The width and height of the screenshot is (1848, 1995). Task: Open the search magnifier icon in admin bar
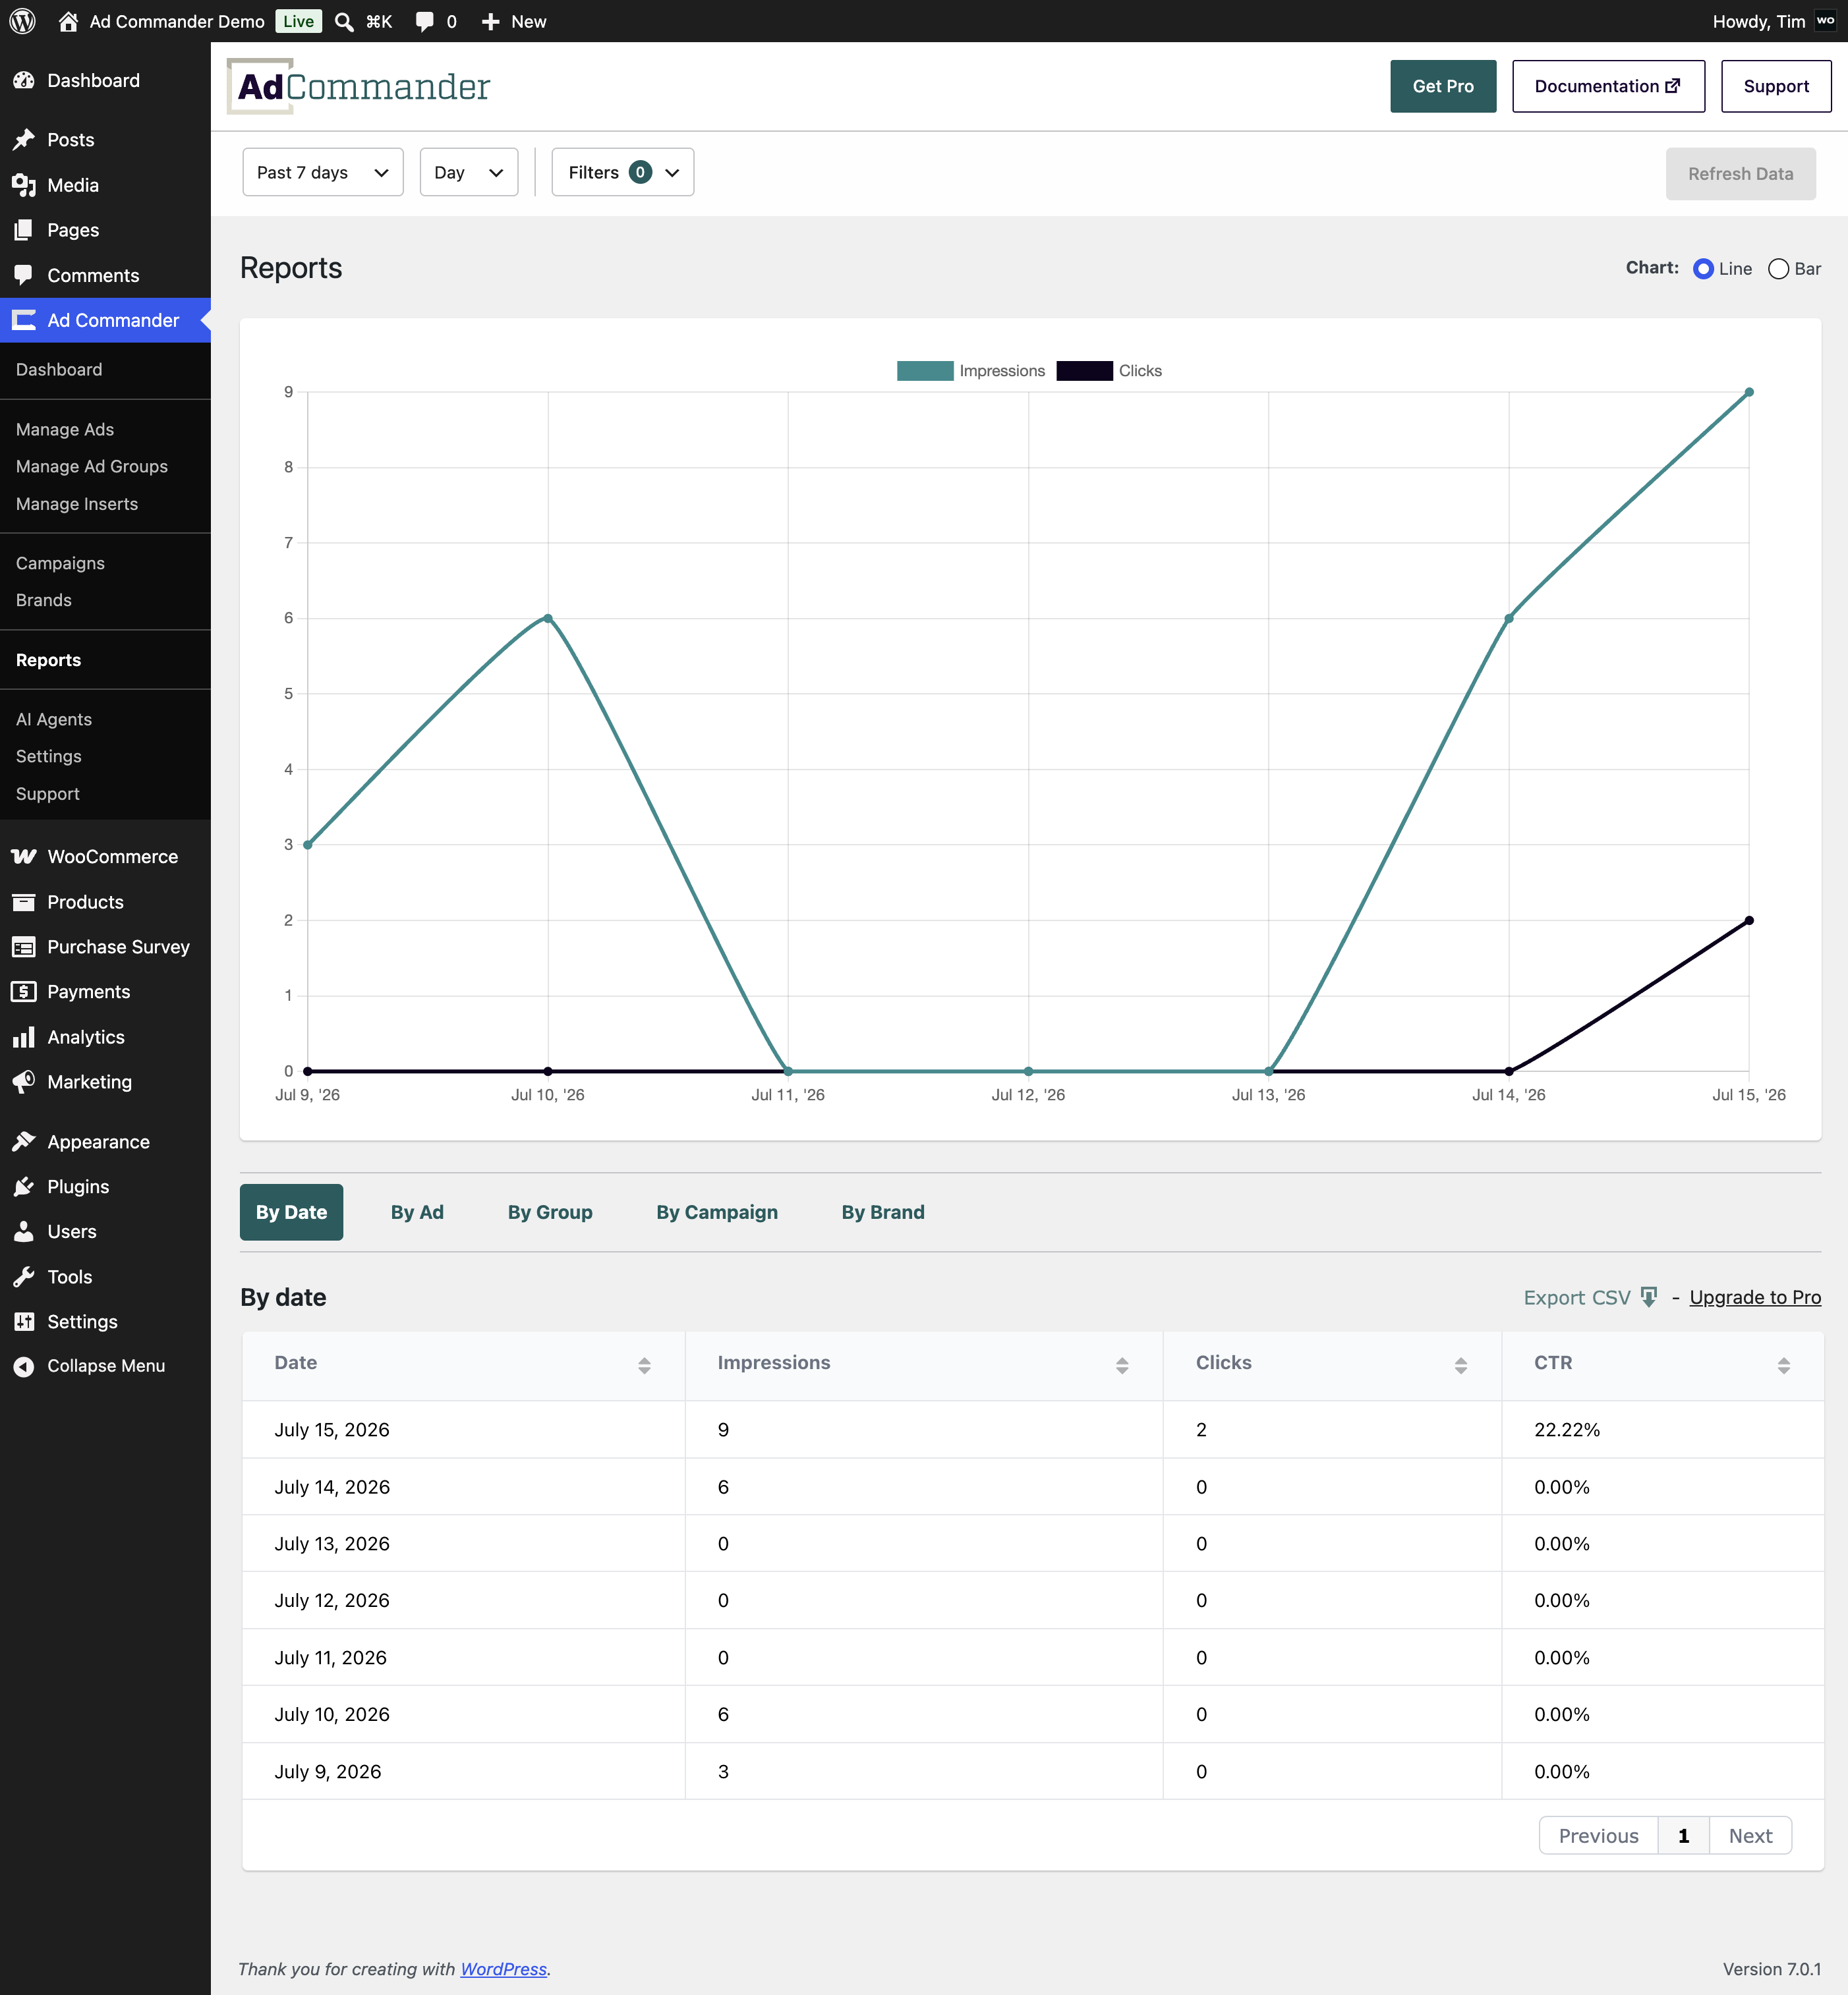[344, 21]
